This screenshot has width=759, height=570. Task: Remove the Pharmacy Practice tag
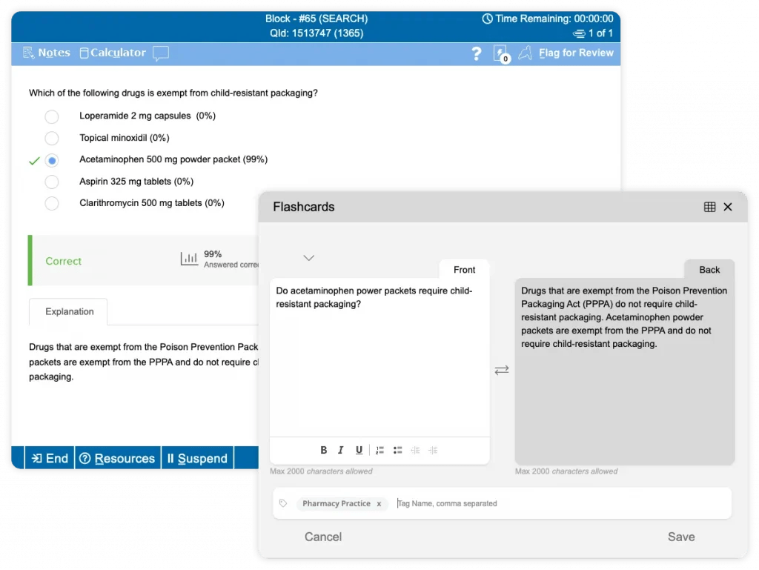[x=379, y=504]
